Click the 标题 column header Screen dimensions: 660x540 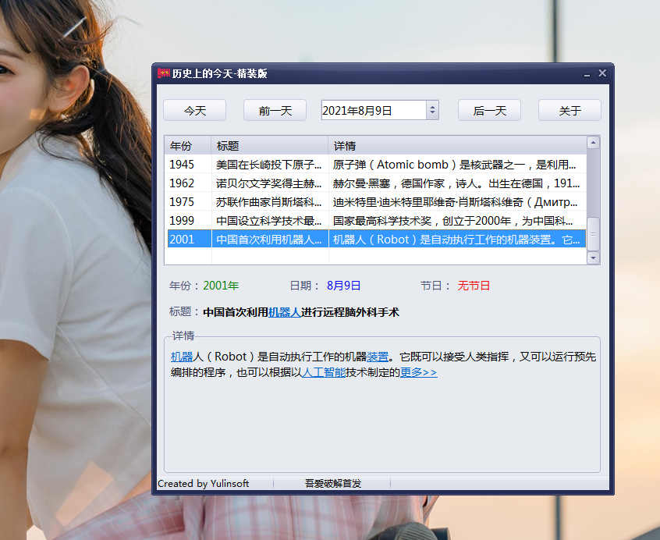tap(269, 146)
